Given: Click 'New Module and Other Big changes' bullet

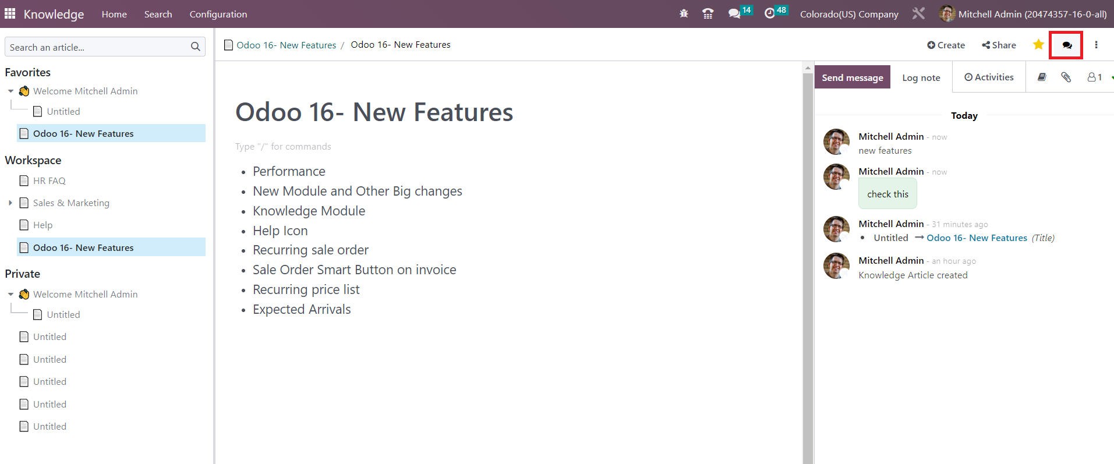Looking at the screenshot, I should coord(358,191).
